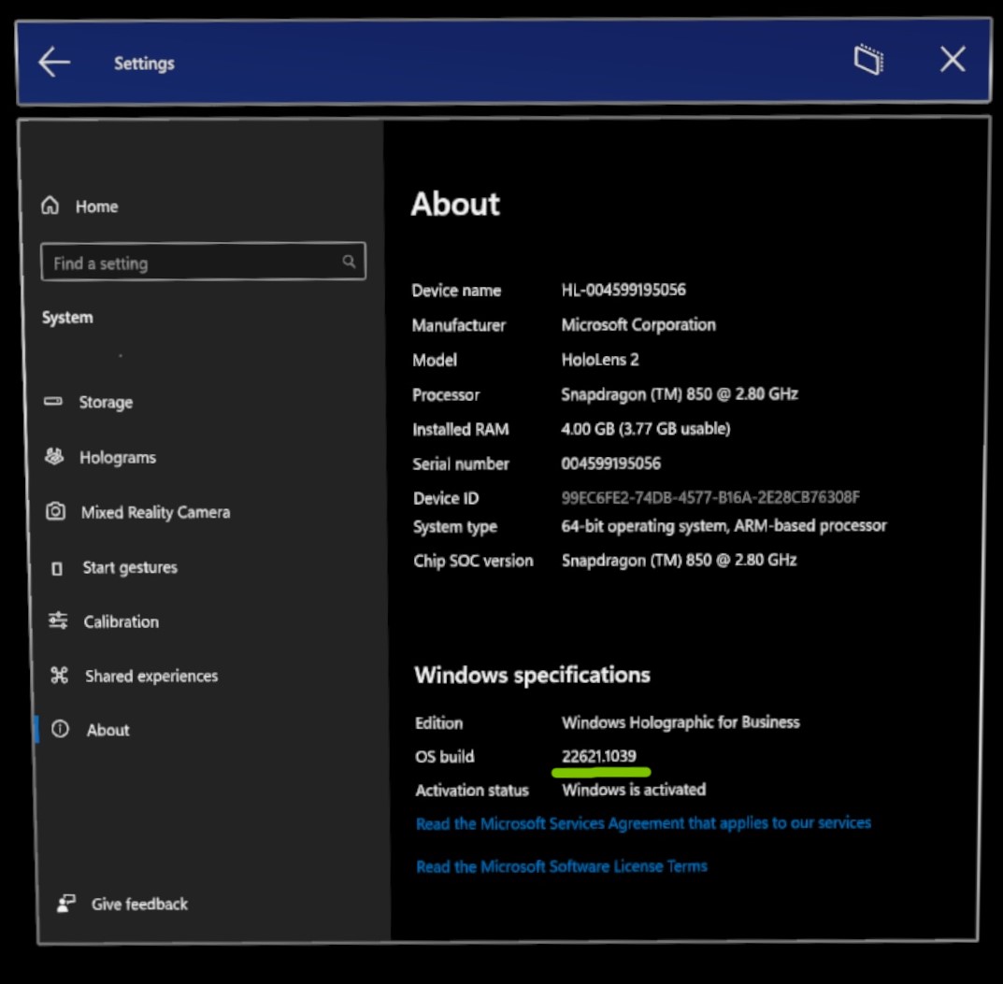
Task: Select the Start gestures icon
Action: click(58, 567)
